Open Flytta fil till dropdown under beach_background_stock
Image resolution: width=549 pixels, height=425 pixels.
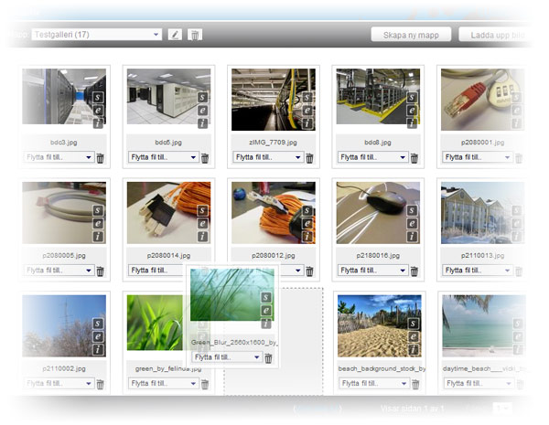point(374,383)
